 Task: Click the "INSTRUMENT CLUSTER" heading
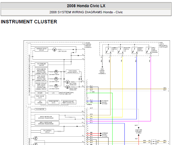click(29, 22)
